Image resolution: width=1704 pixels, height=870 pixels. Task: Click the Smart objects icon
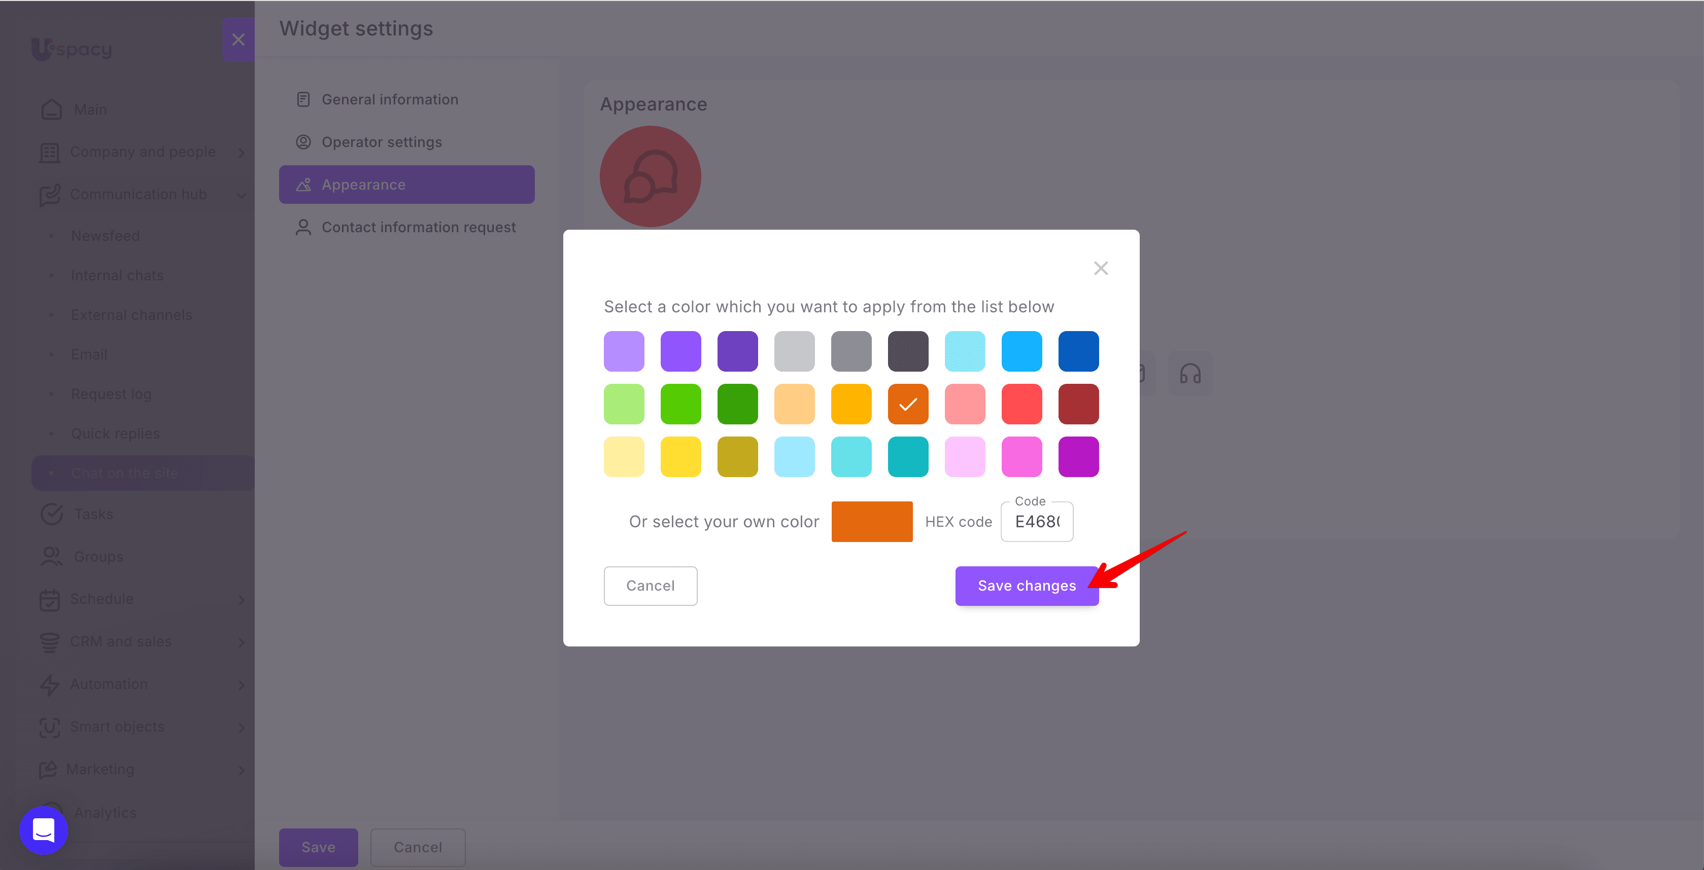(50, 727)
